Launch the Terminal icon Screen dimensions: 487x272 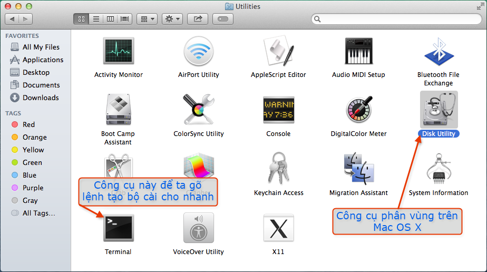click(119, 228)
